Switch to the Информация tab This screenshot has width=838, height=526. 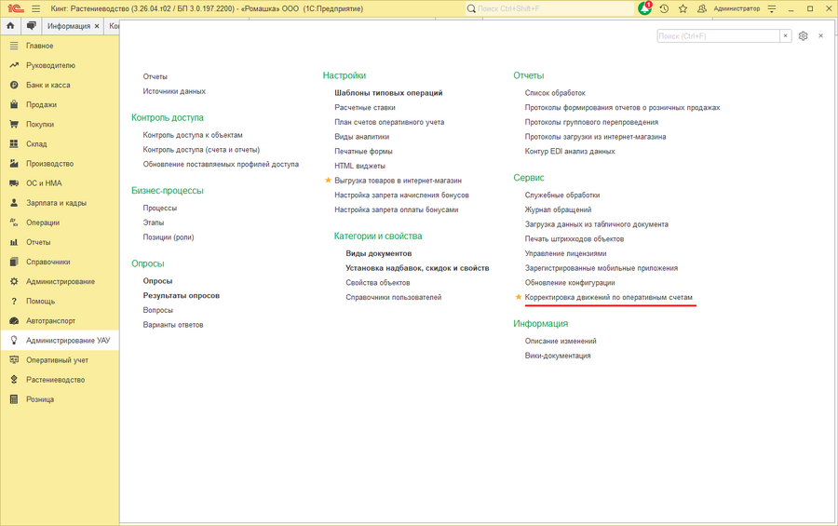[68, 26]
